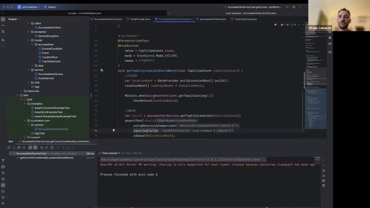This screenshot has height=208, width=370.
Task: Expand the deal folder
Action: [32, 65]
